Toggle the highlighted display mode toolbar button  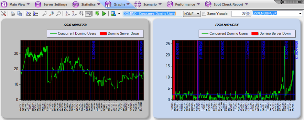(x=88, y=14)
